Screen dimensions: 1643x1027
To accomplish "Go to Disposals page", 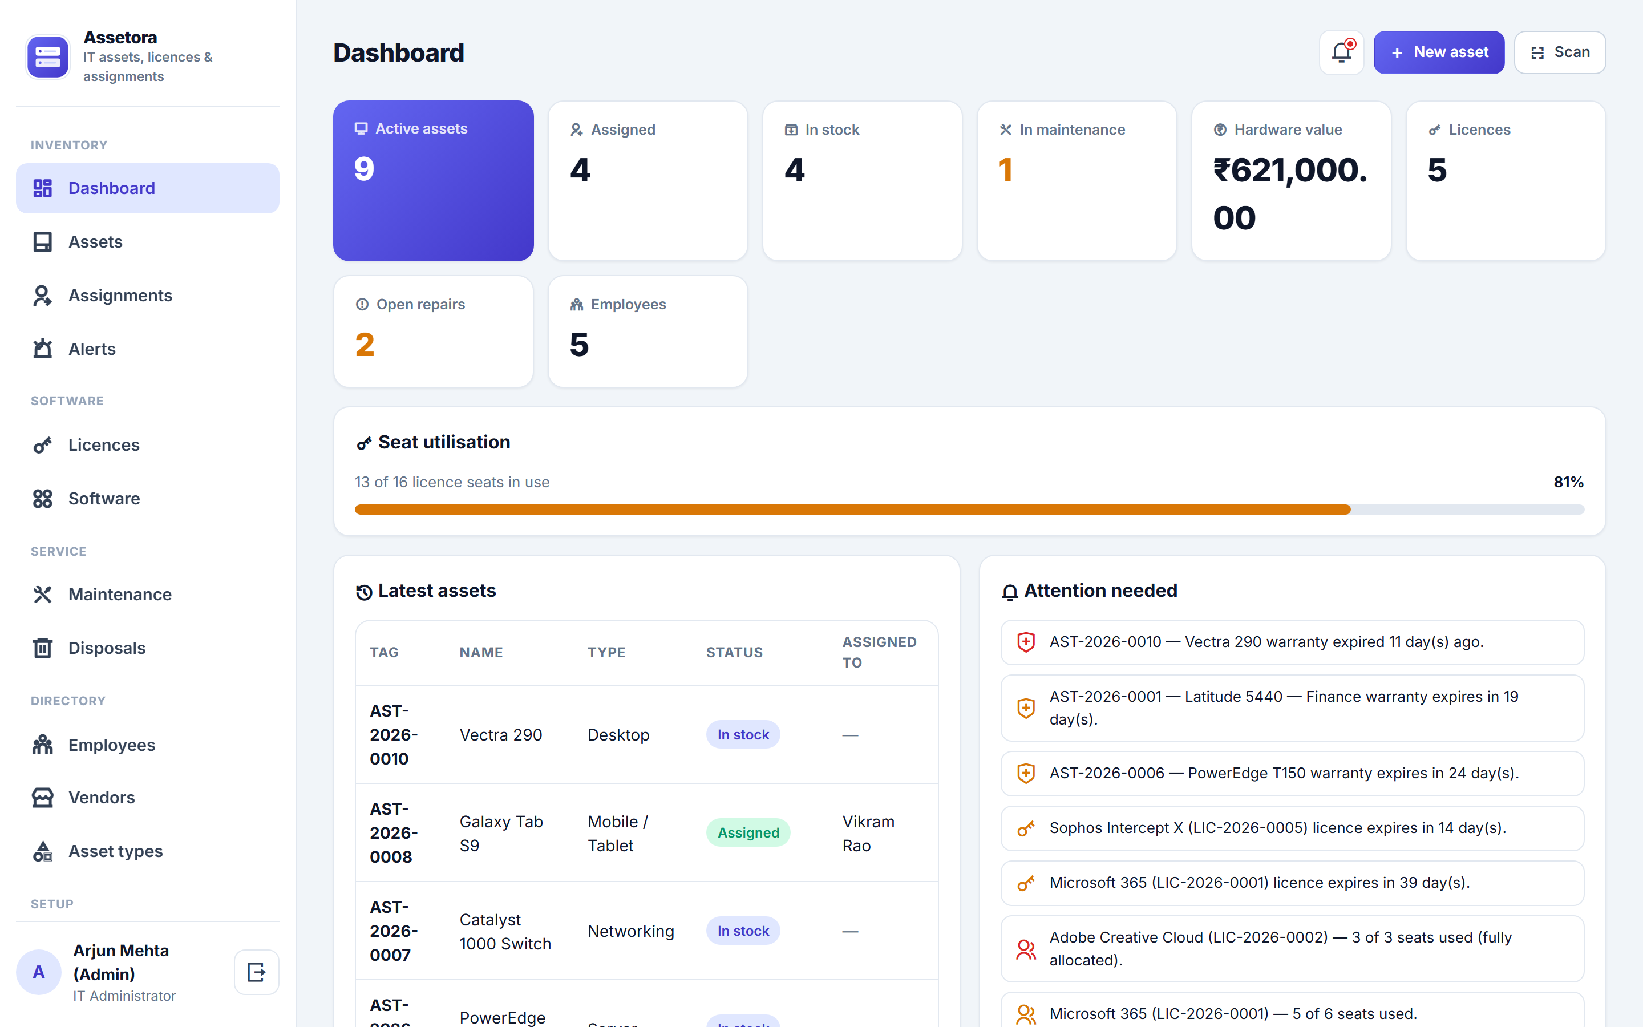I will point(147,648).
